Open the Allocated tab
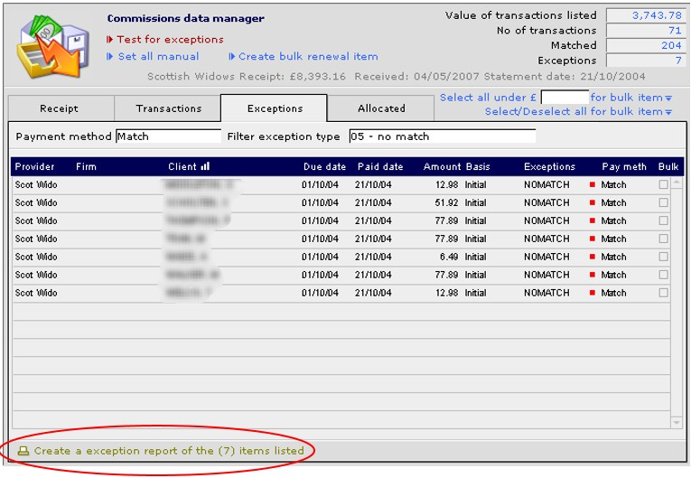Image resolution: width=691 pixels, height=478 pixels. click(381, 108)
